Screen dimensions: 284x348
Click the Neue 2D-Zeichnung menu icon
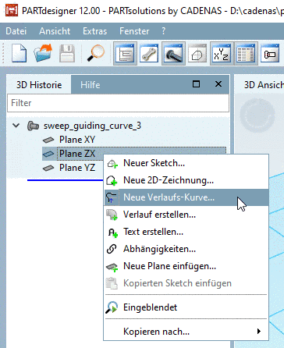112,180
